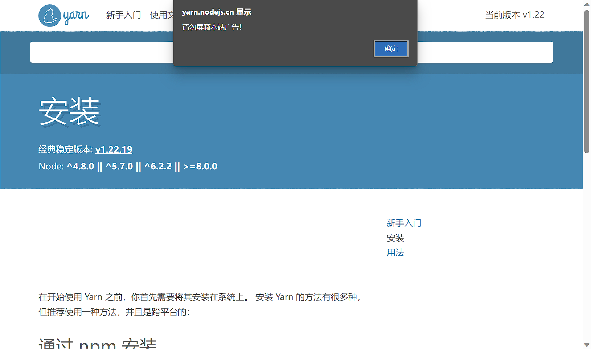Viewport: 591px width, 349px height.
Task: Open 新手入门 in the top navigation
Action: tap(123, 15)
